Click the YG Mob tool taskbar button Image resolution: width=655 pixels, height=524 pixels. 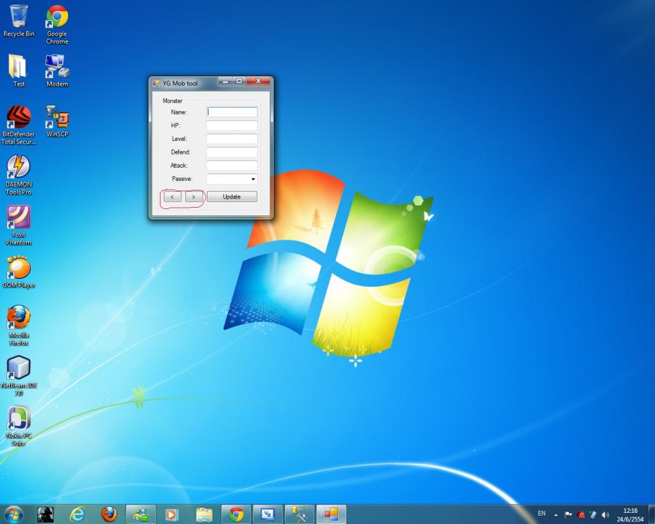pyautogui.click(x=331, y=514)
